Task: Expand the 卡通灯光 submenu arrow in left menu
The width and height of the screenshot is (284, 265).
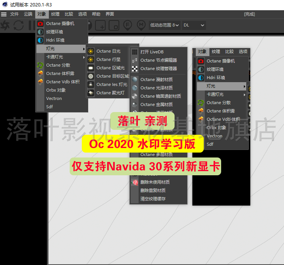Action: (x=84, y=57)
